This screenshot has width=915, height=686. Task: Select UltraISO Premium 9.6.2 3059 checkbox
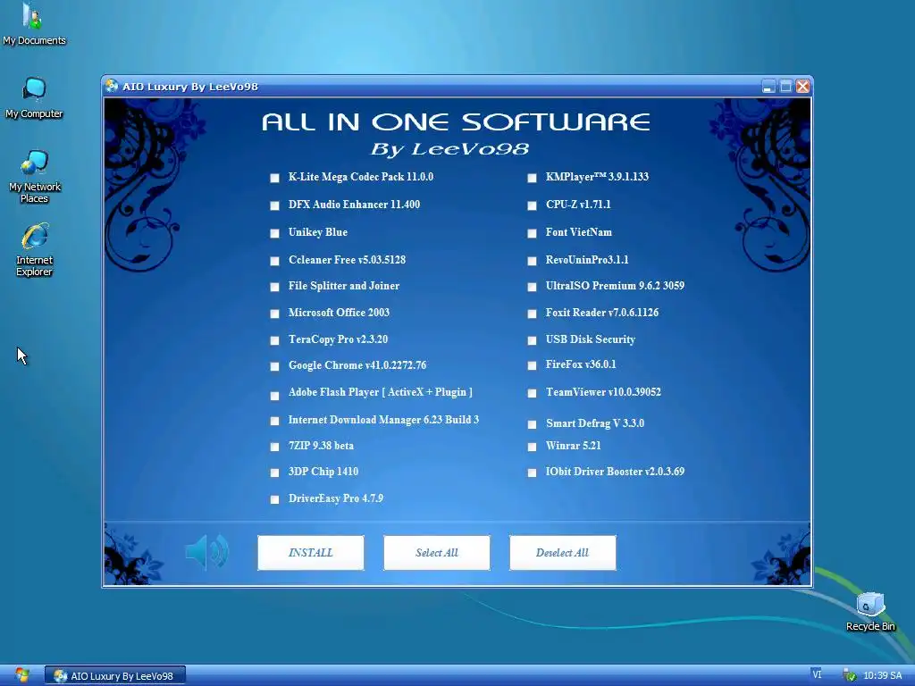[x=532, y=287]
